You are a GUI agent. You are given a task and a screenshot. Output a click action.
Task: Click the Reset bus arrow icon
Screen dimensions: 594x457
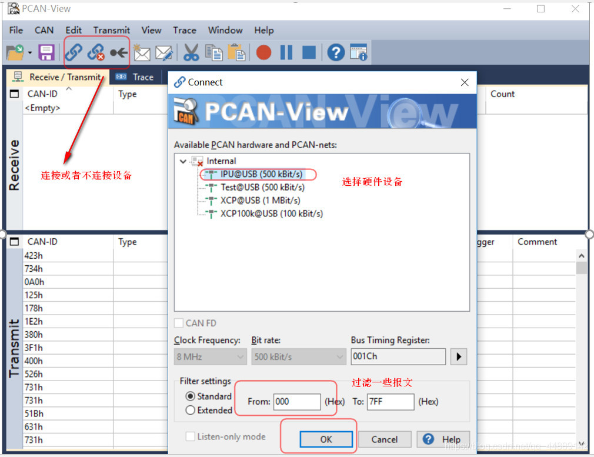click(x=119, y=53)
